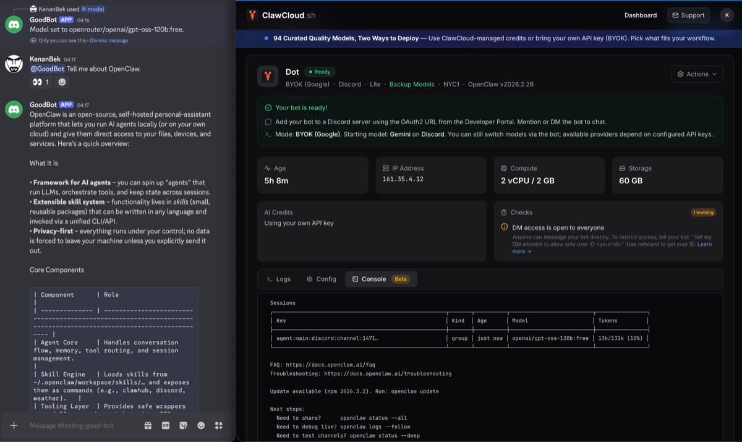Open the sticker picker
The image size is (742, 442).
click(183, 425)
